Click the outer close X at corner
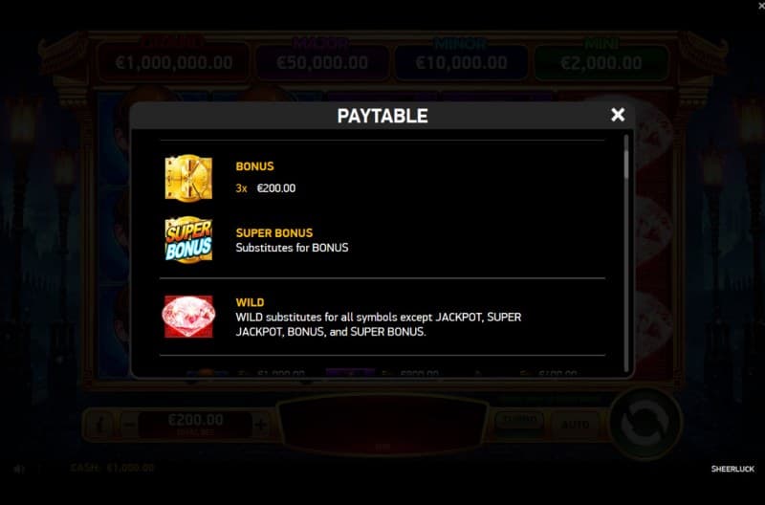 point(761,6)
